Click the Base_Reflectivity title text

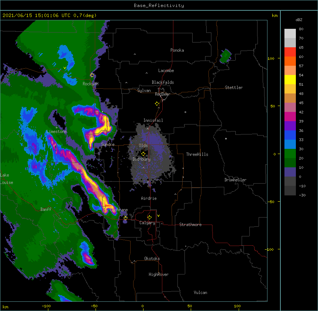click(x=159, y=6)
